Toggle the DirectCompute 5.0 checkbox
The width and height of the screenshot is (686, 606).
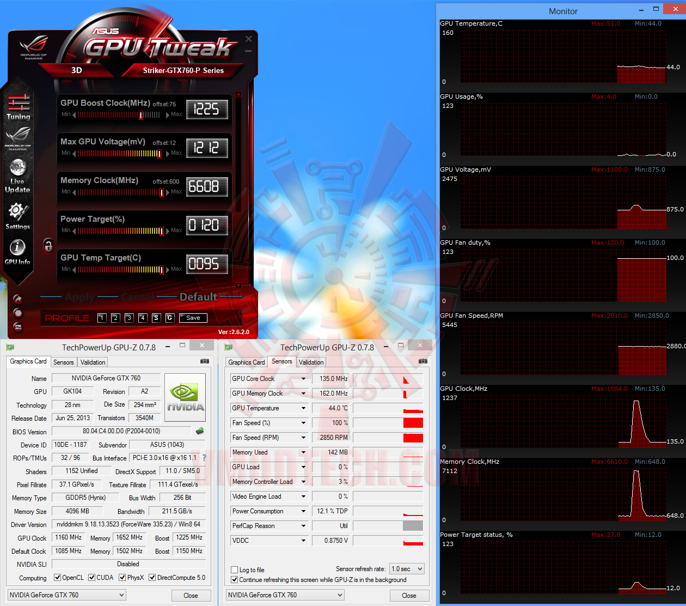152,578
